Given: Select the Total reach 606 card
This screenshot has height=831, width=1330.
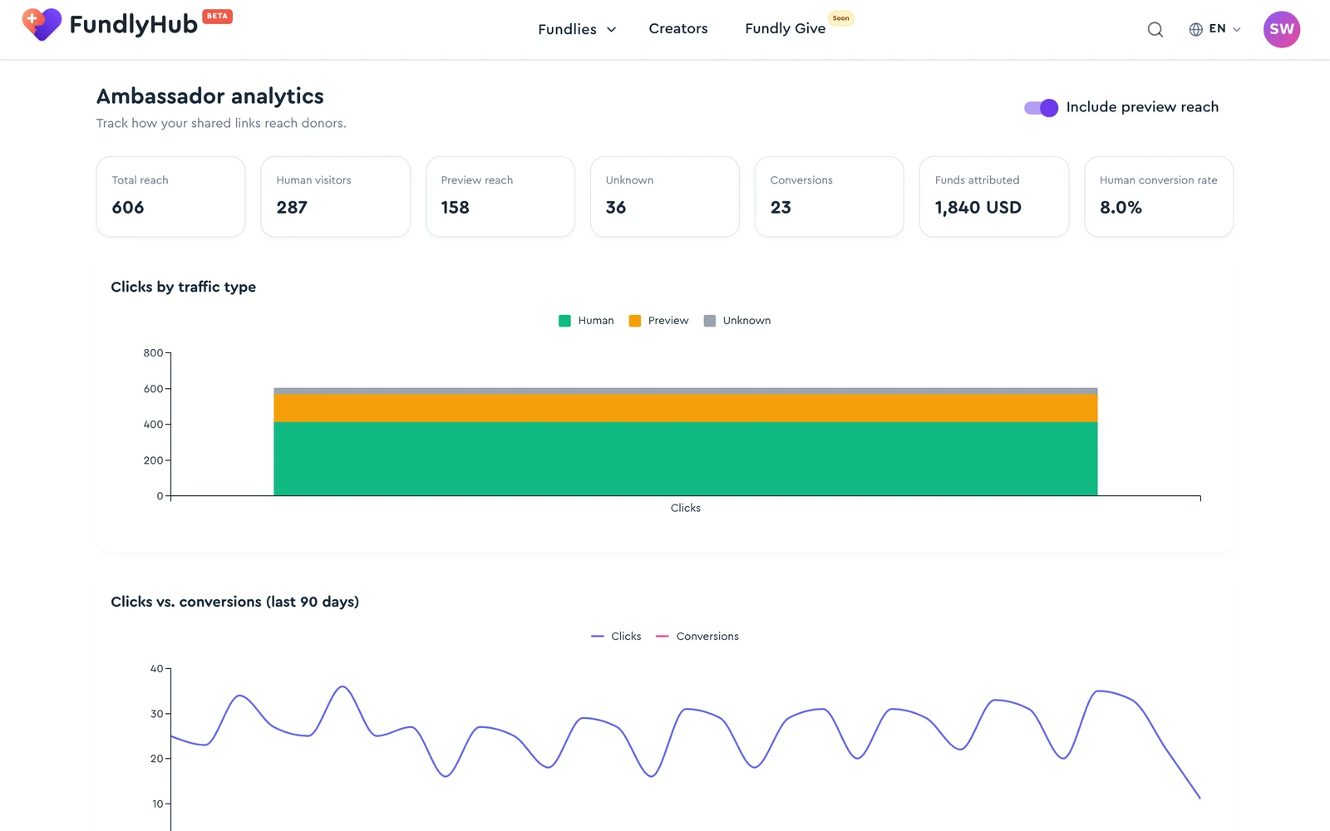Looking at the screenshot, I should click(x=170, y=197).
